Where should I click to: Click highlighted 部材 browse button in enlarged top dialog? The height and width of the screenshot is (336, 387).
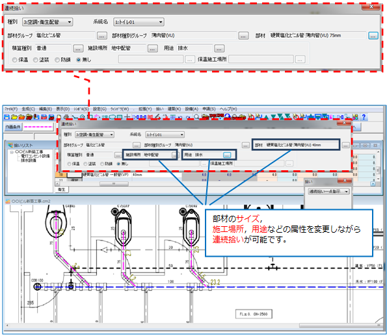point(373,36)
